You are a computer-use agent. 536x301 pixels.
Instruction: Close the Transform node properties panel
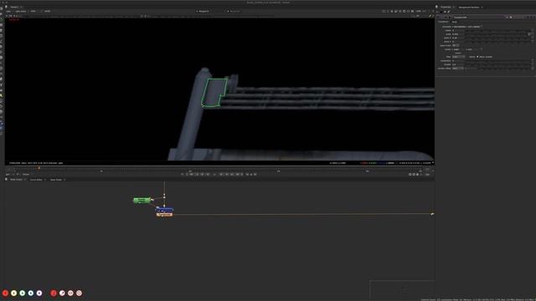(534, 18)
